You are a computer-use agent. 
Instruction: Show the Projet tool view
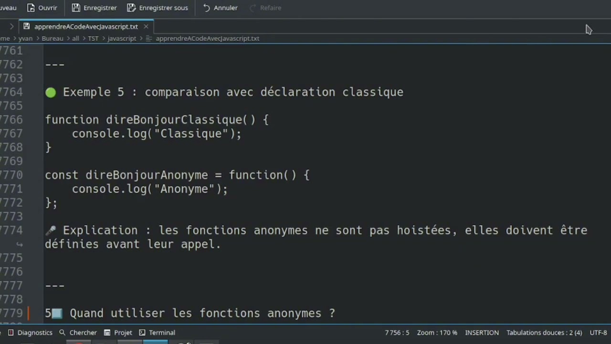click(x=117, y=333)
